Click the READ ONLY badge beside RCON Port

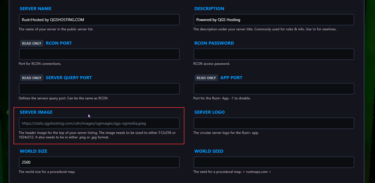(x=32, y=43)
